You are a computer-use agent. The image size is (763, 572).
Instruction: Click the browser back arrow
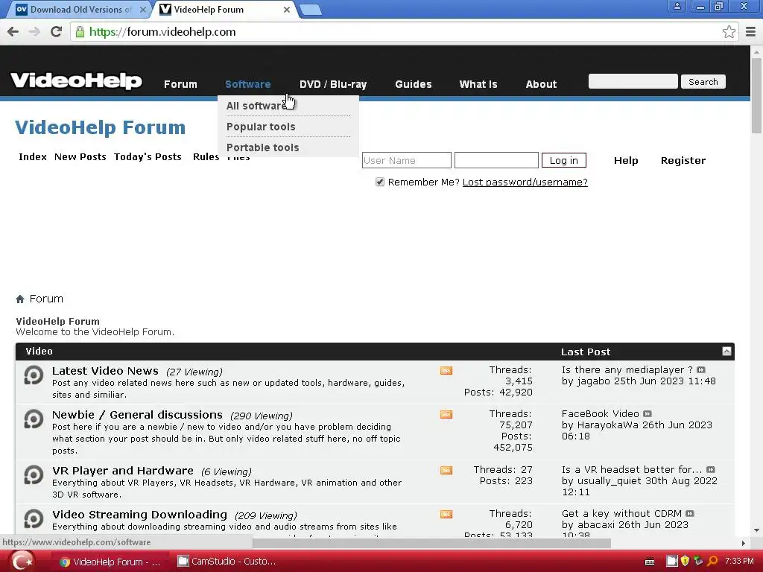(13, 31)
